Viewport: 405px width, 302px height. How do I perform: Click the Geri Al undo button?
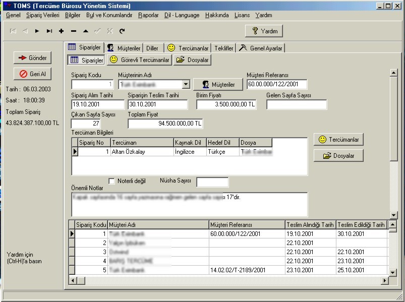click(x=33, y=74)
